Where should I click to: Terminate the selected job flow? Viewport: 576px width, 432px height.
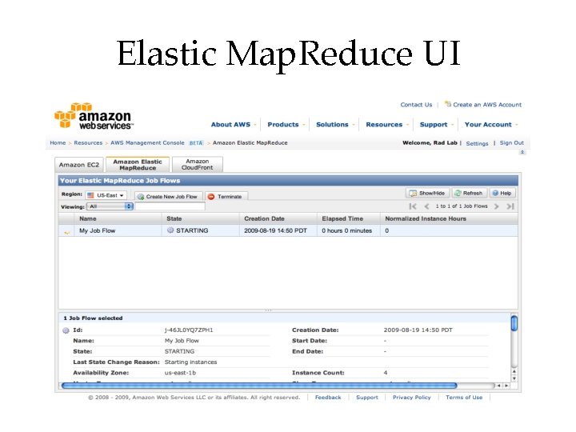226,197
